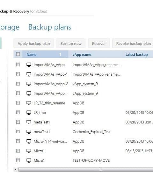Click the VM icon next to LR_T2_thin_rename
153x173 pixels.
point(29,103)
